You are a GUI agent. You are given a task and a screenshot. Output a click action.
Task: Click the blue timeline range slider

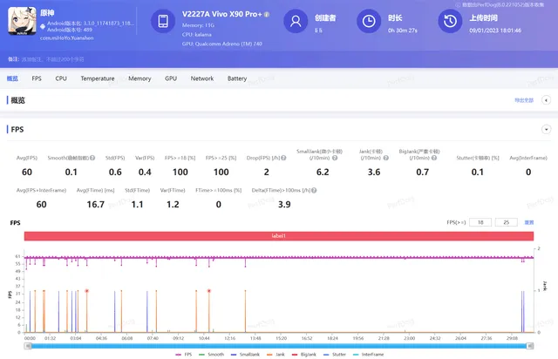click(x=279, y=345)
